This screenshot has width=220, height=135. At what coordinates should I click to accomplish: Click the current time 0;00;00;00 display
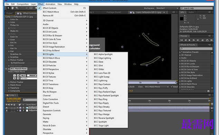(x=13, y=99)
